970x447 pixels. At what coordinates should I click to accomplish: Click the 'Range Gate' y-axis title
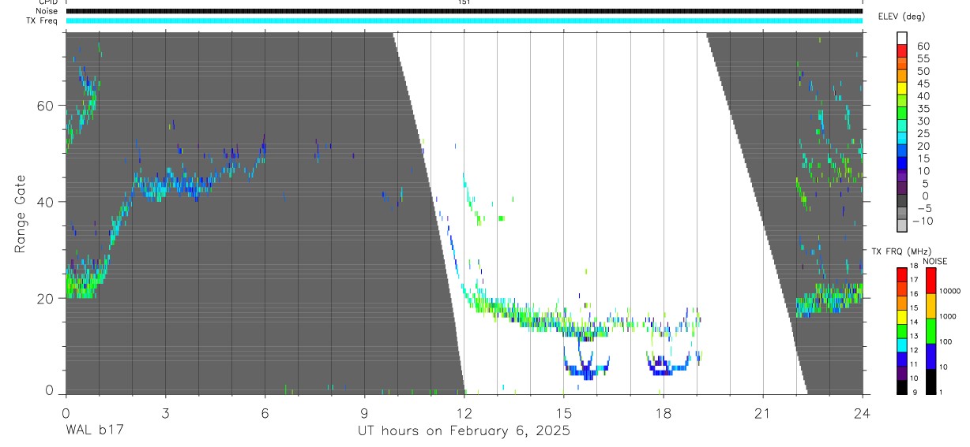point(21,214)
